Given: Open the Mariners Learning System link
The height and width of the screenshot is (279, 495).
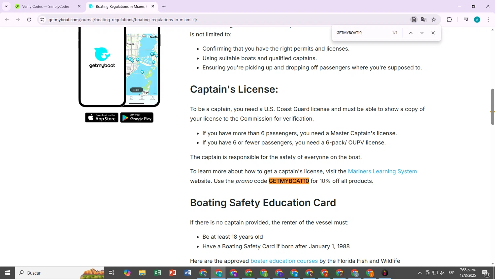Looking at the screenshot, I should (382, 171).
